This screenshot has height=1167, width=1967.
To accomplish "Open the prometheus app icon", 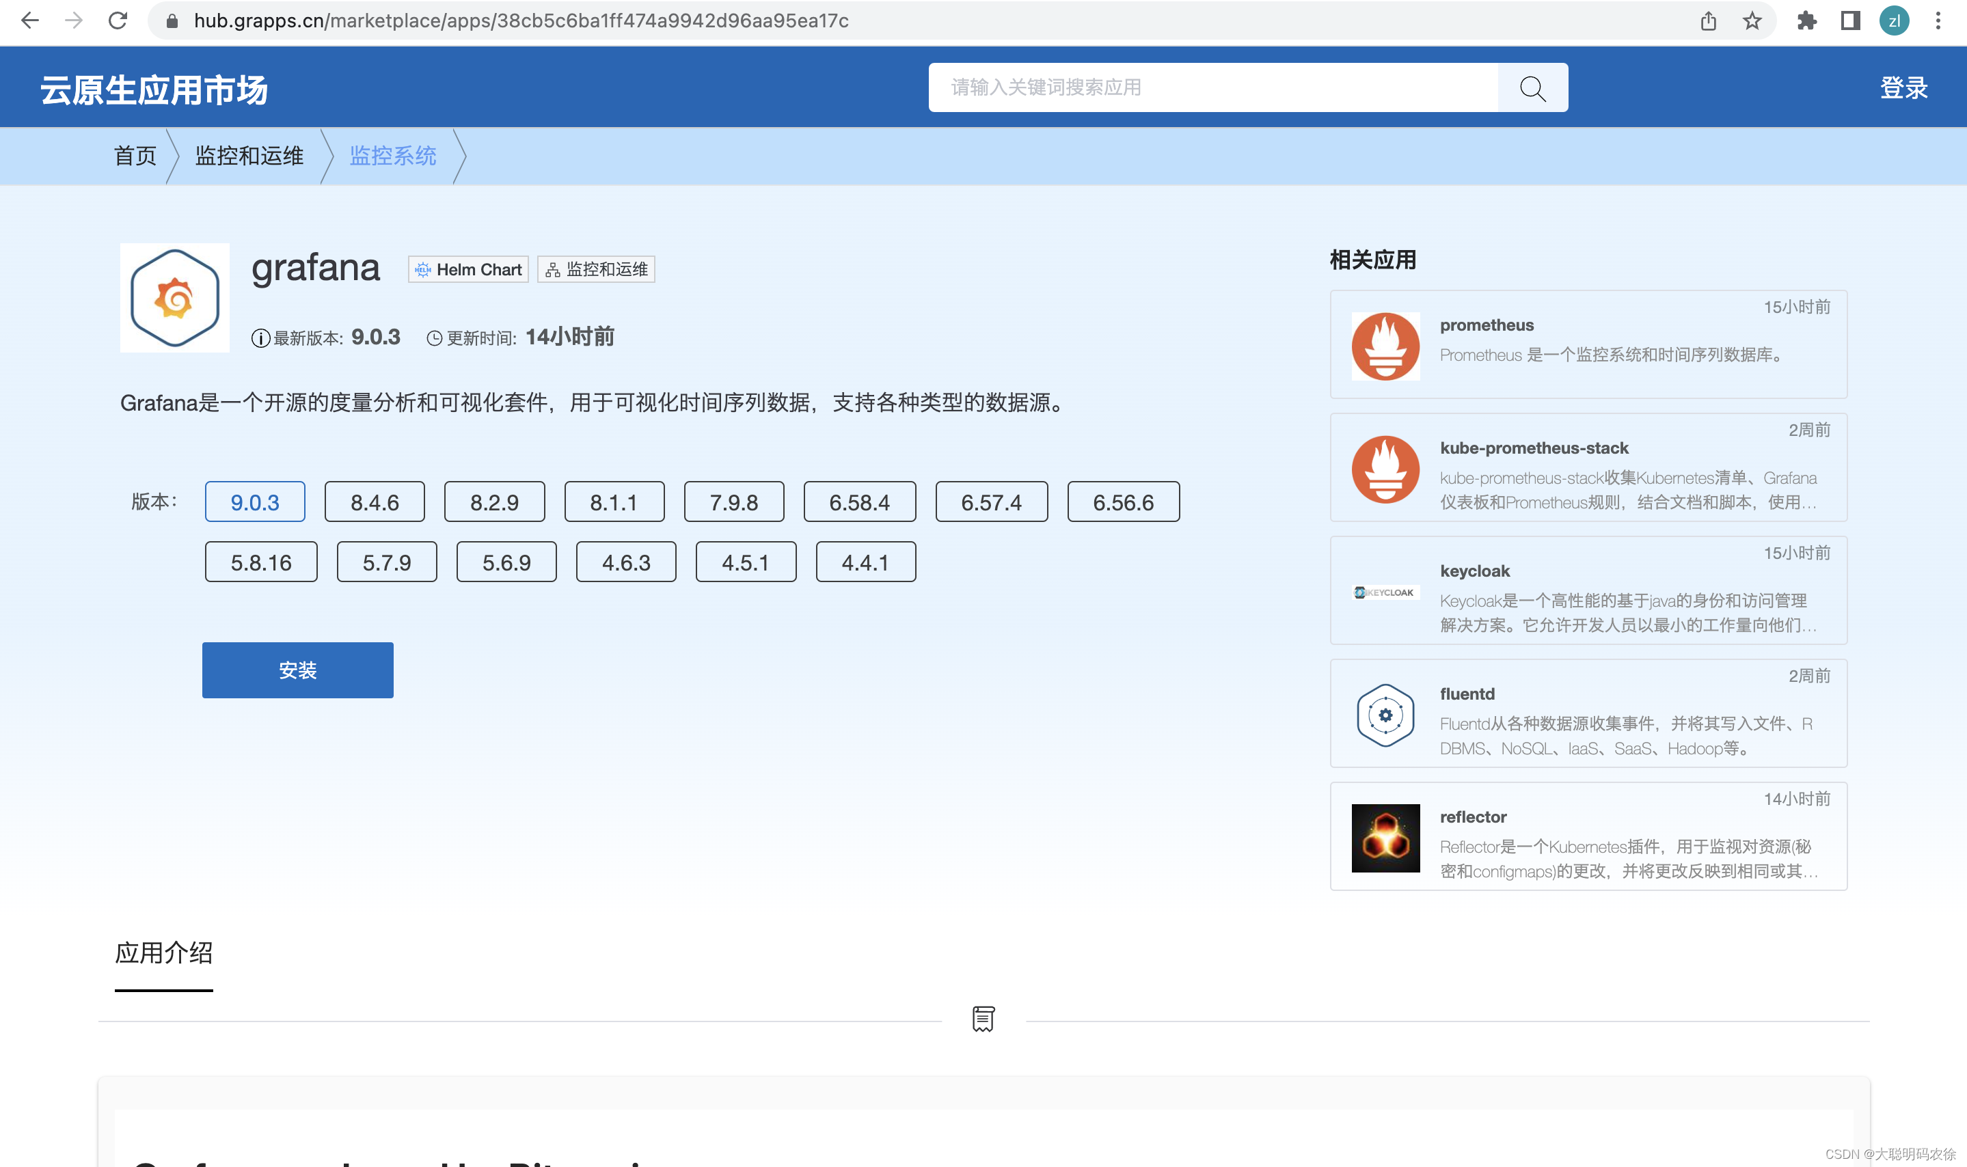I will pos(1385,346).
